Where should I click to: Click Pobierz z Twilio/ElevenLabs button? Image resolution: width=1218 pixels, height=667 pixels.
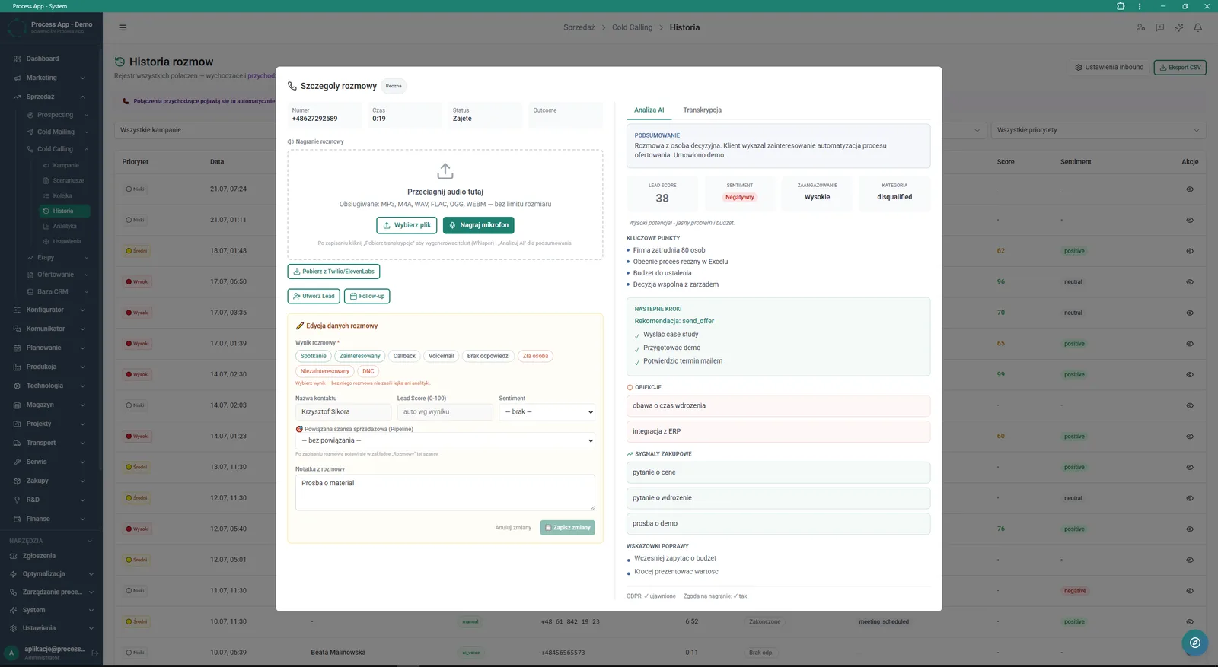click(x=333, y=272)
